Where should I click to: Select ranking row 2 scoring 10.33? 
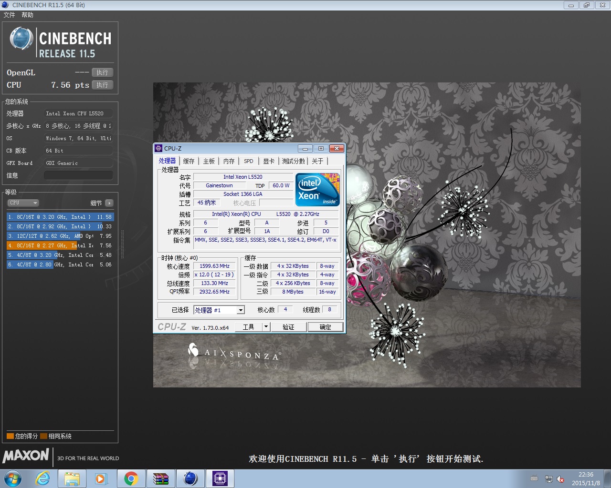tap(60, 226)
